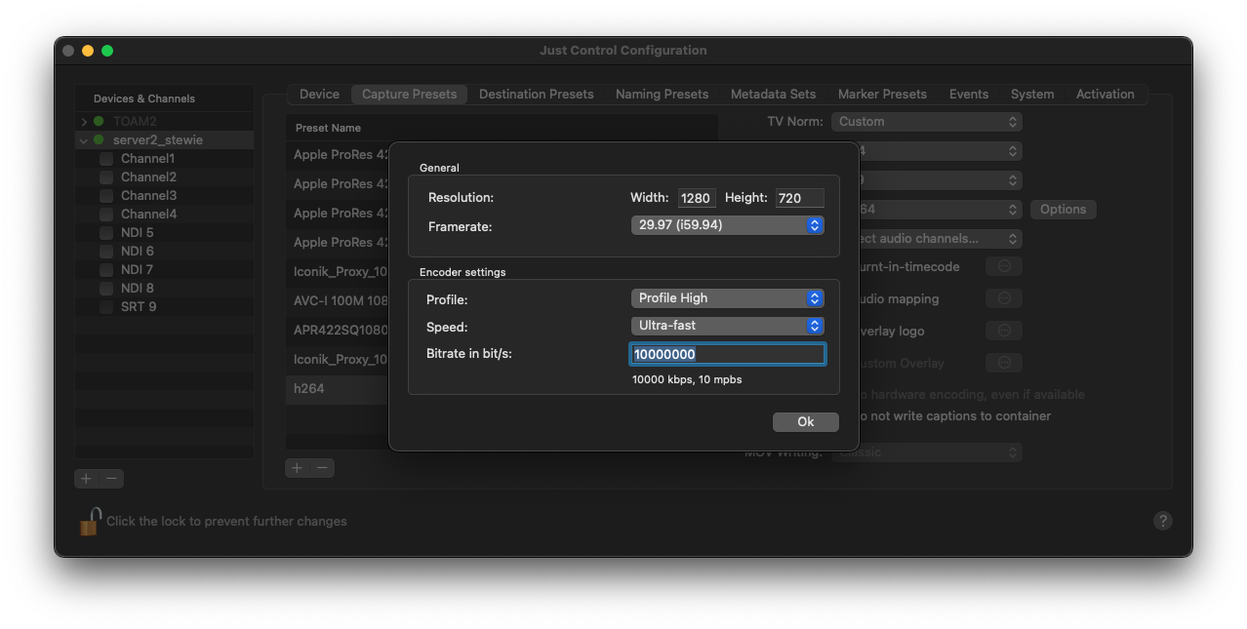Toggle the Channel2 checkbox

[x=106, y=177]
